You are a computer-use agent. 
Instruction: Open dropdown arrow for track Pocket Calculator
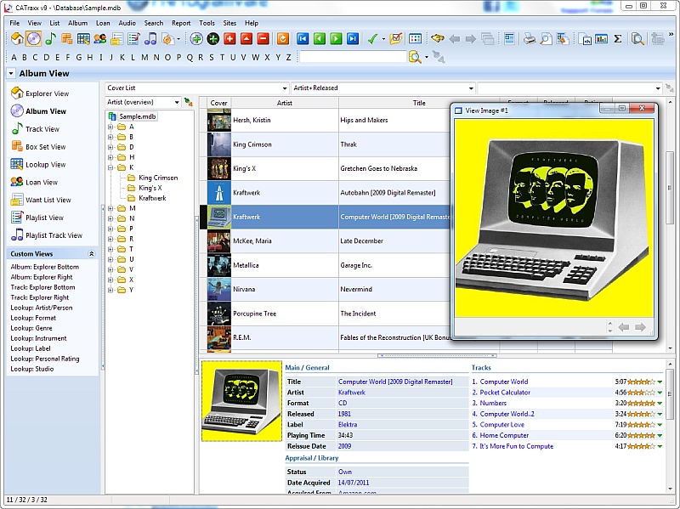[660, 393]
